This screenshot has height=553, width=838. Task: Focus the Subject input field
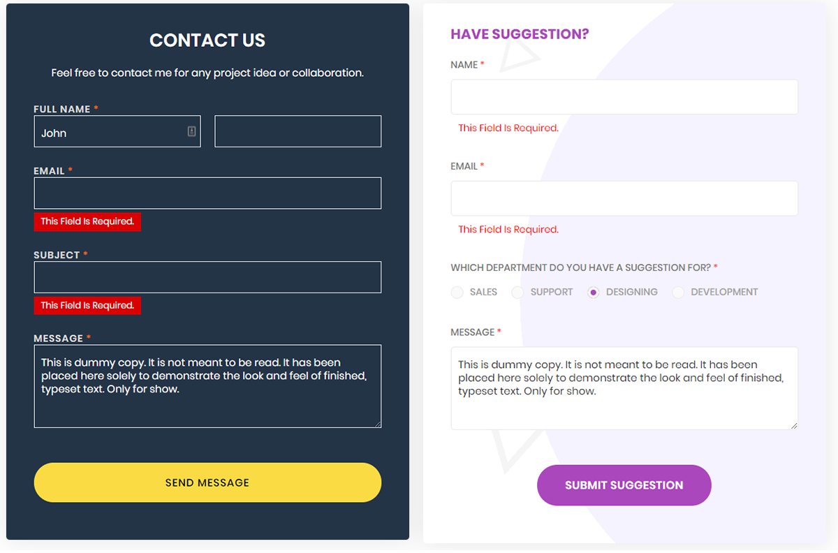[207, 277]
